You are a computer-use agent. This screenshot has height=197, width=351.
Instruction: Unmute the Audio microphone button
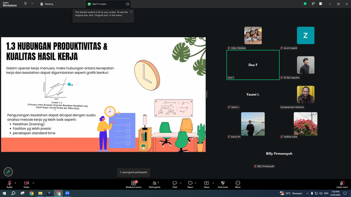click(x=9, y=184)
